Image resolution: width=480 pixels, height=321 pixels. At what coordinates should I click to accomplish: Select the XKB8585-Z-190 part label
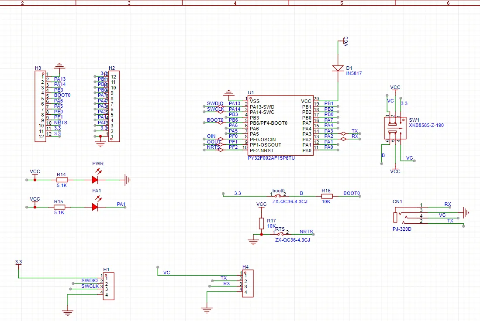pyautogui.click(x=426, y=125)
